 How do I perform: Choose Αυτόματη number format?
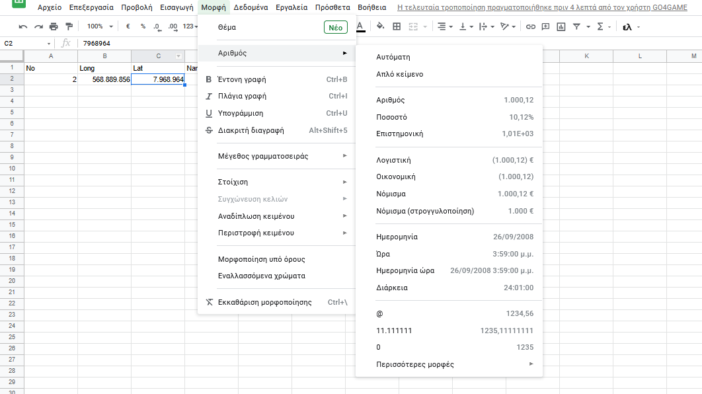tap(449, 57)
